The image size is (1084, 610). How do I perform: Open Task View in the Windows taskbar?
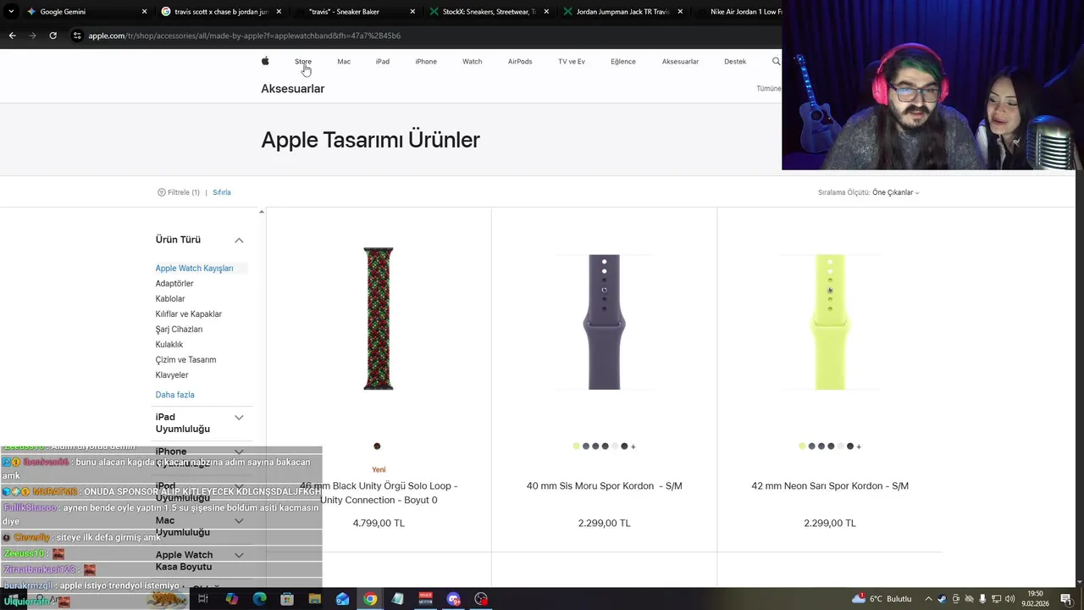pyautogui.click(x=203, y=599)
